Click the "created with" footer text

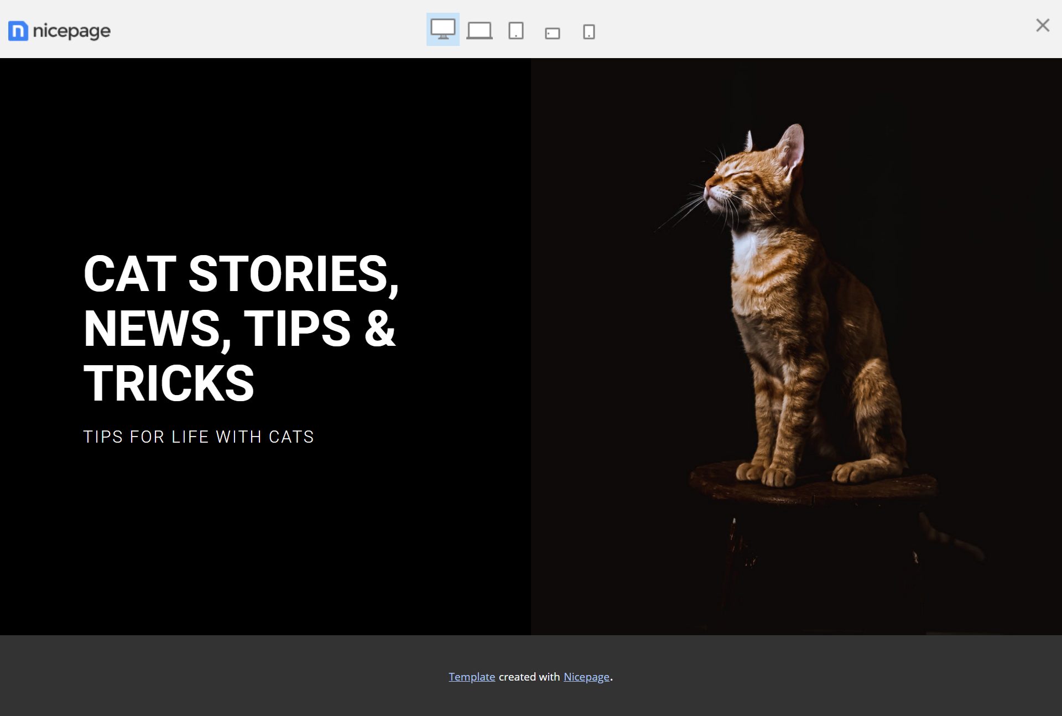pos(529,677)
